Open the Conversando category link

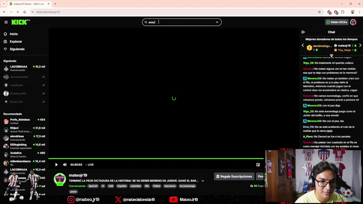point(77,186)
